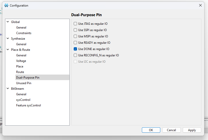The width and height of the screenshot is (208, 140).
Task: Apply the configuration changes
Action: tap(192, 130)
